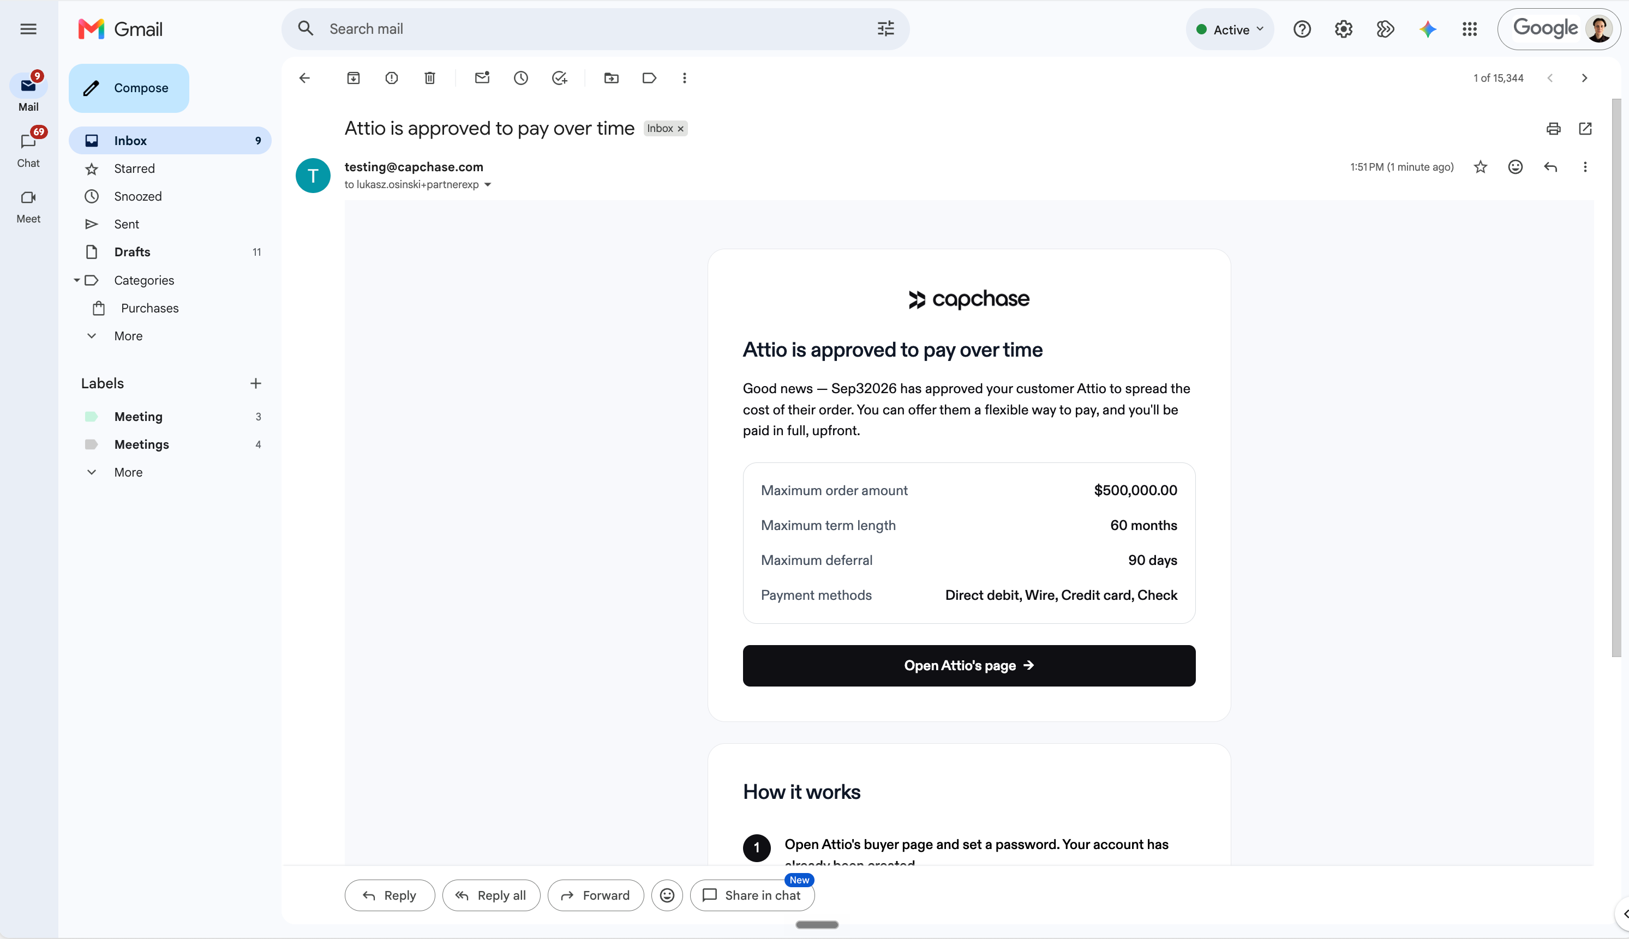Click the Reply all button

(491, 895)
